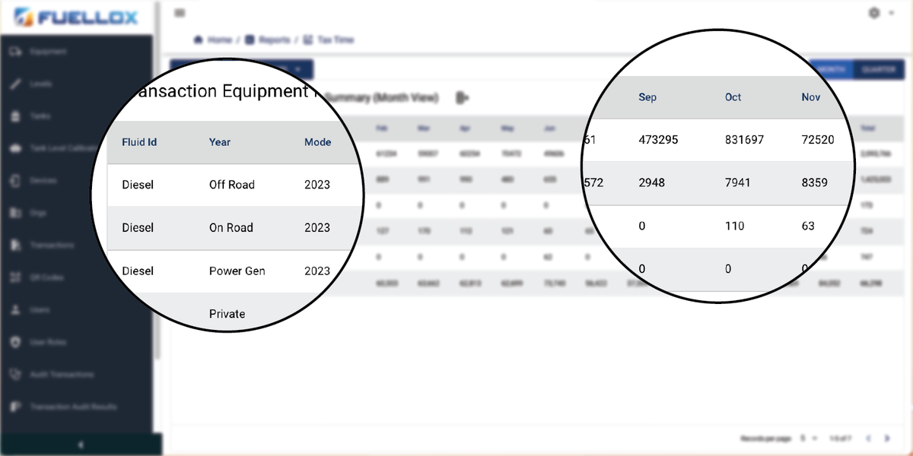Toggle the hamburger menu icon
This screenshot has height=456, width=913.
pyautogui.click(x=180, y=13)
